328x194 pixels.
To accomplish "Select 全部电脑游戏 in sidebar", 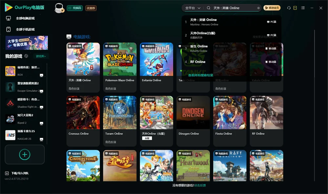I will [x=20, y=18].
